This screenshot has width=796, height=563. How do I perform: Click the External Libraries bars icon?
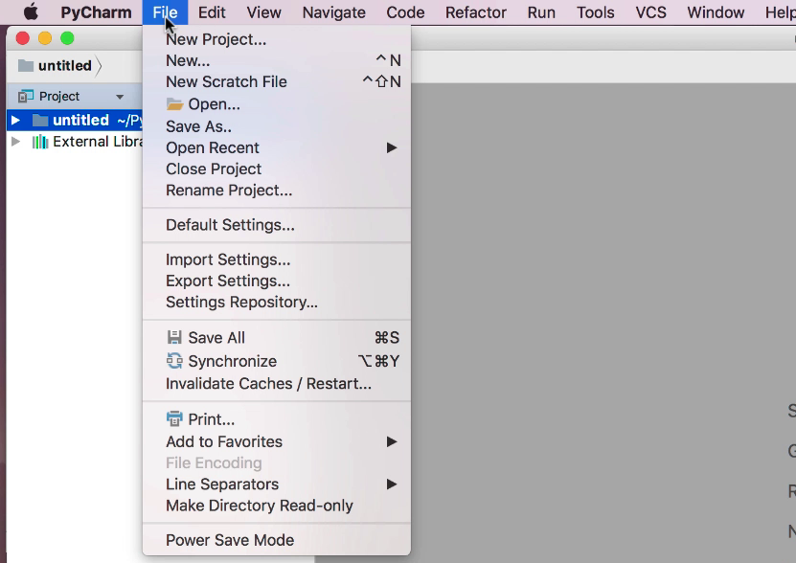tap(40, 142)
